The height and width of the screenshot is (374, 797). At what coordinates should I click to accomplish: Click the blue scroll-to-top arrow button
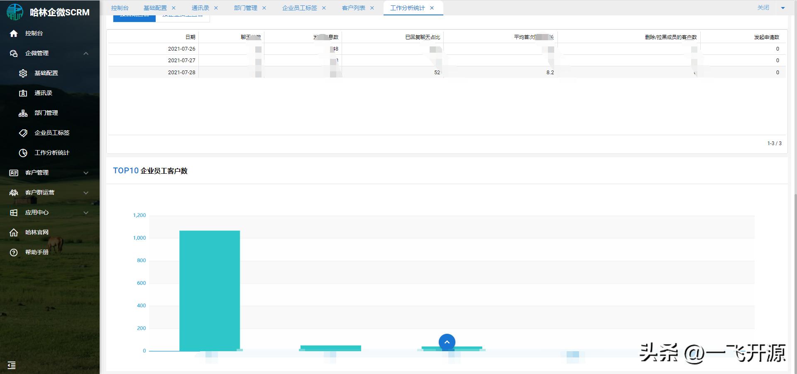[x=447, y=342]
